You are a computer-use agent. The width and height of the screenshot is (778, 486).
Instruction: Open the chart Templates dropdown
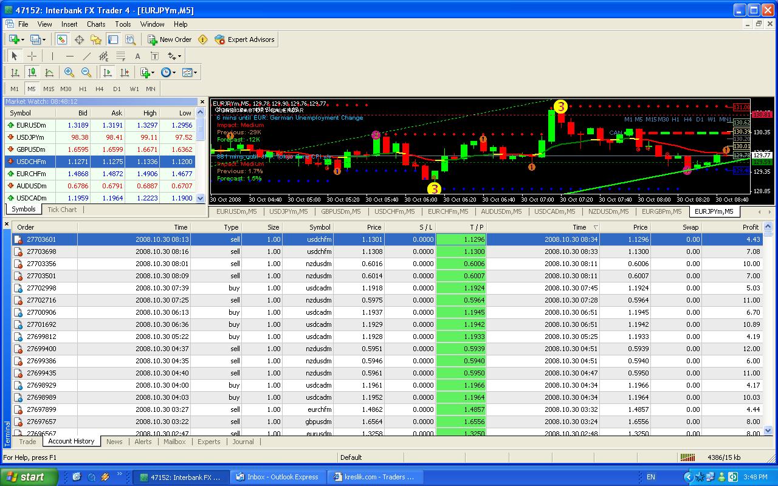coord(189,72)
